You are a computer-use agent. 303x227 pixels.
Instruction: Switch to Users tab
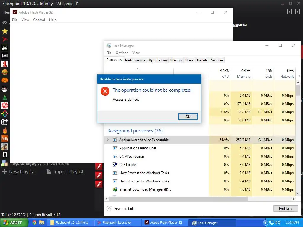click(189, 60)
